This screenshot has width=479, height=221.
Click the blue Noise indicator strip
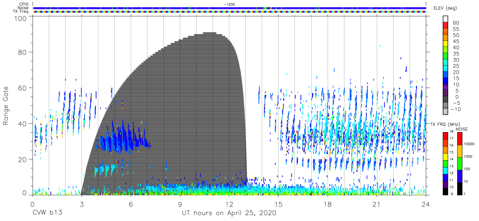pyautogui.click(x=230, y=8)
